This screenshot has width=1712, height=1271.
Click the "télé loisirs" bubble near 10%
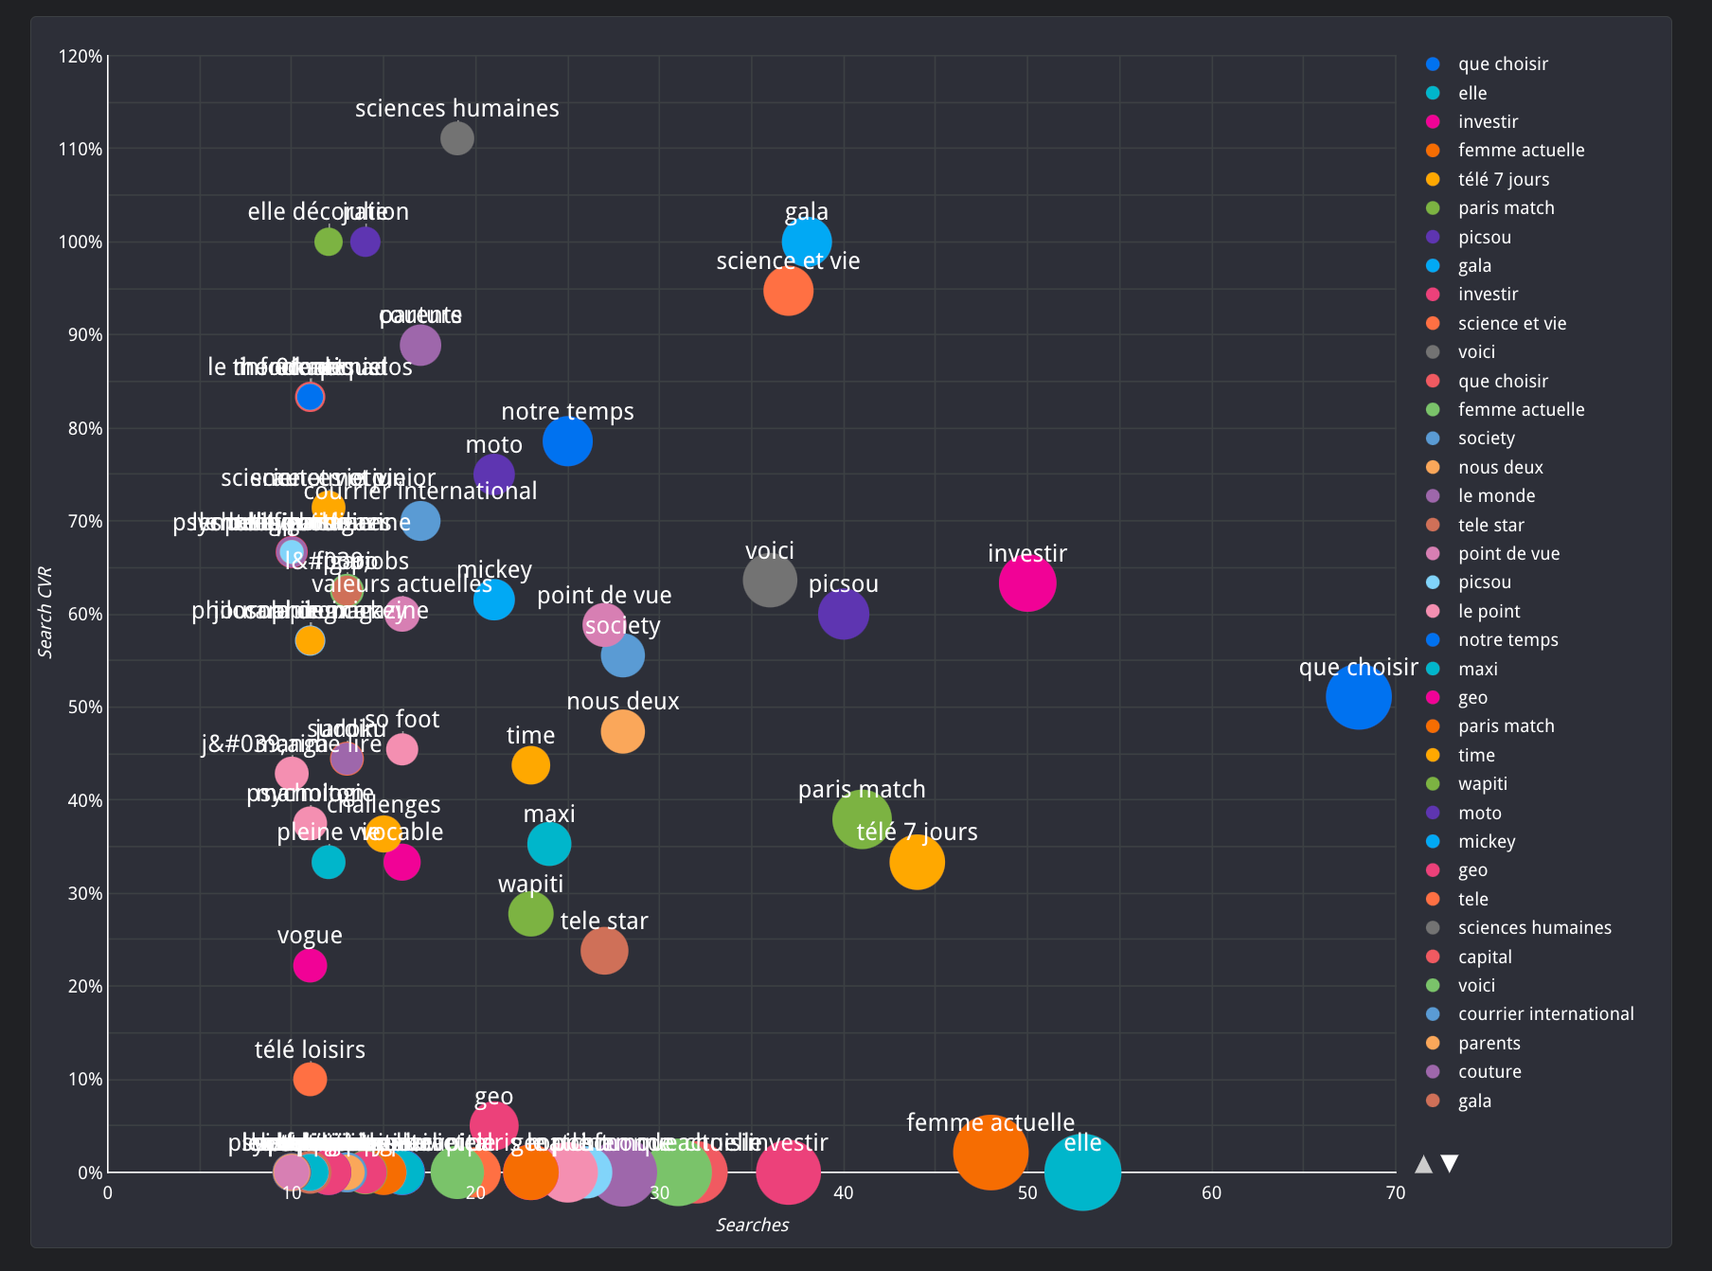click(310, 1078)
